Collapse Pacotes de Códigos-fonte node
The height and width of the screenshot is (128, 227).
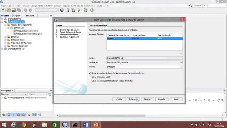[x=5, y=25]
